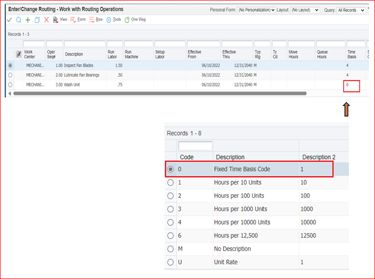Open the One View menu
This screenshot has height=279, width=375.
135,20
